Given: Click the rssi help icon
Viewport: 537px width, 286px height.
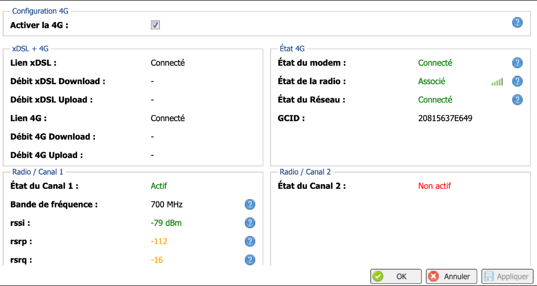Looking at the screenshot, I should (250, 223).
